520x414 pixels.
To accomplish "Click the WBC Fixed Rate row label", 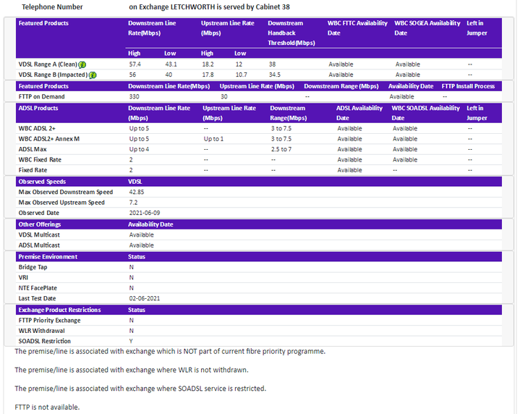I will (x=40, y=159).
